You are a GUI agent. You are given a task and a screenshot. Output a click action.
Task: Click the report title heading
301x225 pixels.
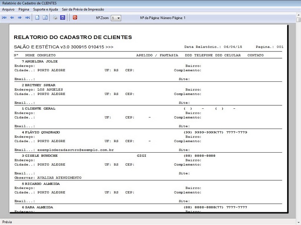pyautogui.click(x=73, y=37)
